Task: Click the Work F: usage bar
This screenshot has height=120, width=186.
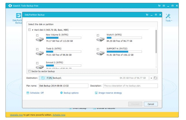Action: click(124, 38)
